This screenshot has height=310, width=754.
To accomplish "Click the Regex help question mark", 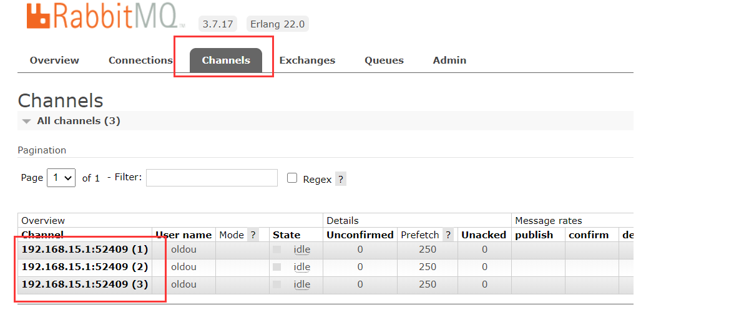I will tap(340, 179).
